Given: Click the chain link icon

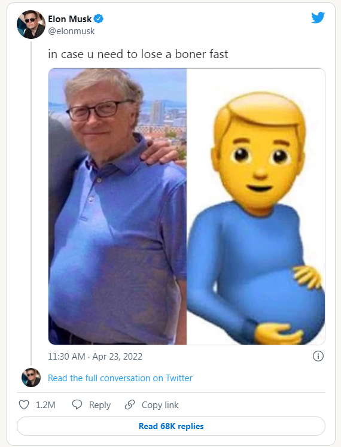Looking at the screenshot, I should 130,405.
